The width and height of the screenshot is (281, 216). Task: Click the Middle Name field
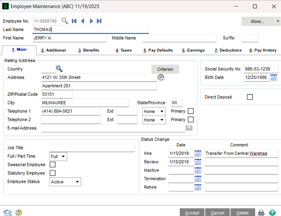(179, 38)
